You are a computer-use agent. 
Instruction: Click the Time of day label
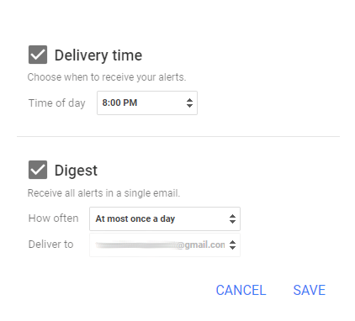coord(57,103)
